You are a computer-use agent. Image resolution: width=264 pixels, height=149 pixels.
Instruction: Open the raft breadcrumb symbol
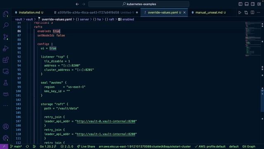[109, 19]
